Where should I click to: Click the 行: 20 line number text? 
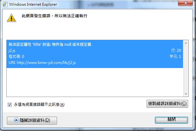click(176, 51)
